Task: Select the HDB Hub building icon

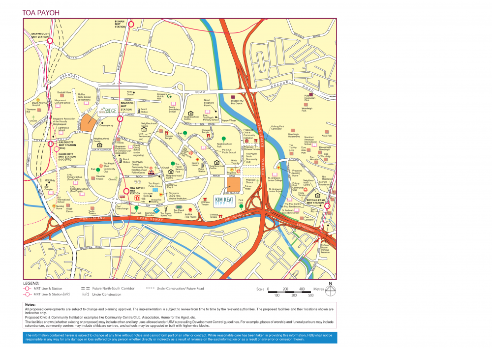Action: point(137,199)
